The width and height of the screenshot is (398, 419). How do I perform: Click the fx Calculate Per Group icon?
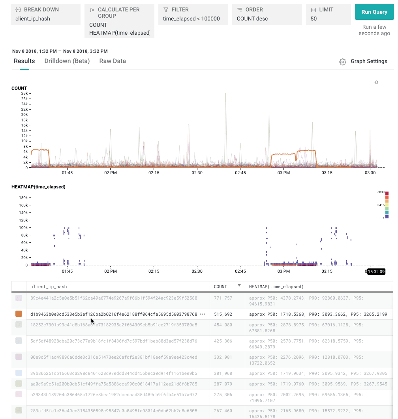point(92,9)
